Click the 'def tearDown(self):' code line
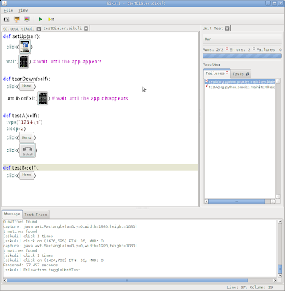Viewport: 285px width, 291px height. [x=26, y=79]
